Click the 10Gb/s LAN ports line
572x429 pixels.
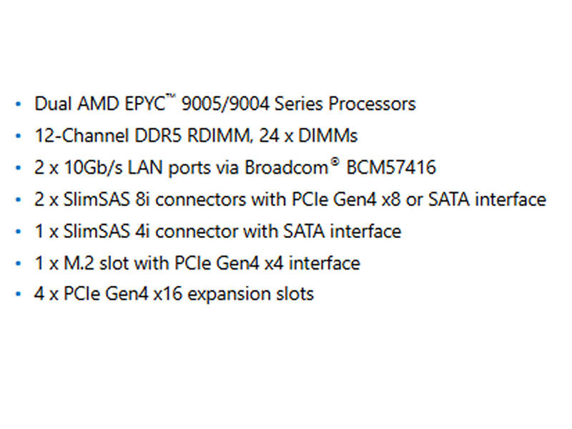point(235,167)
